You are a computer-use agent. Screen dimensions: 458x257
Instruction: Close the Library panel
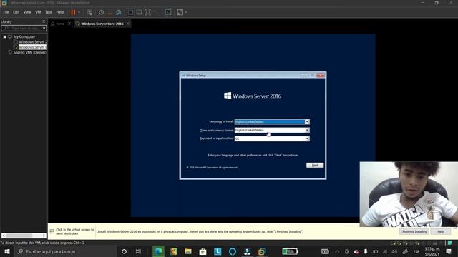(44, 21)
